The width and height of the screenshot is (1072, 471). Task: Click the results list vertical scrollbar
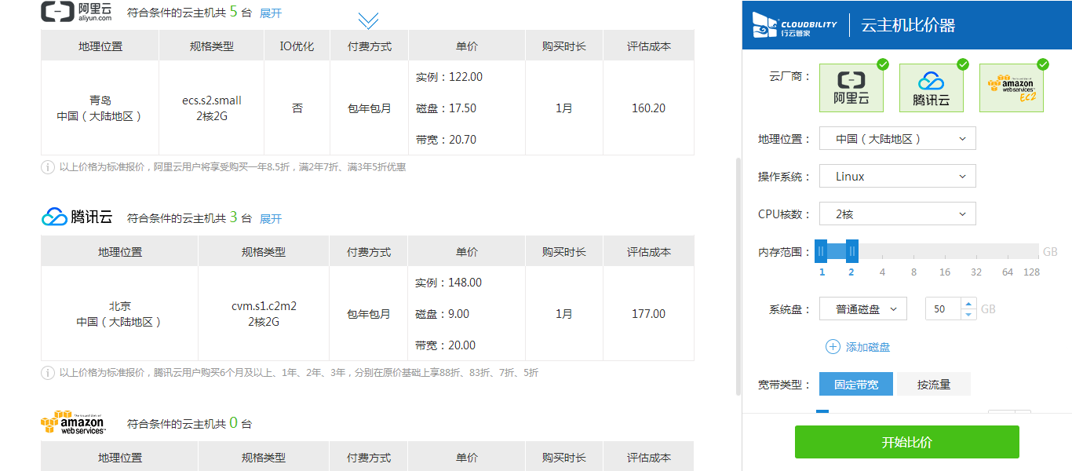(738, 275)
